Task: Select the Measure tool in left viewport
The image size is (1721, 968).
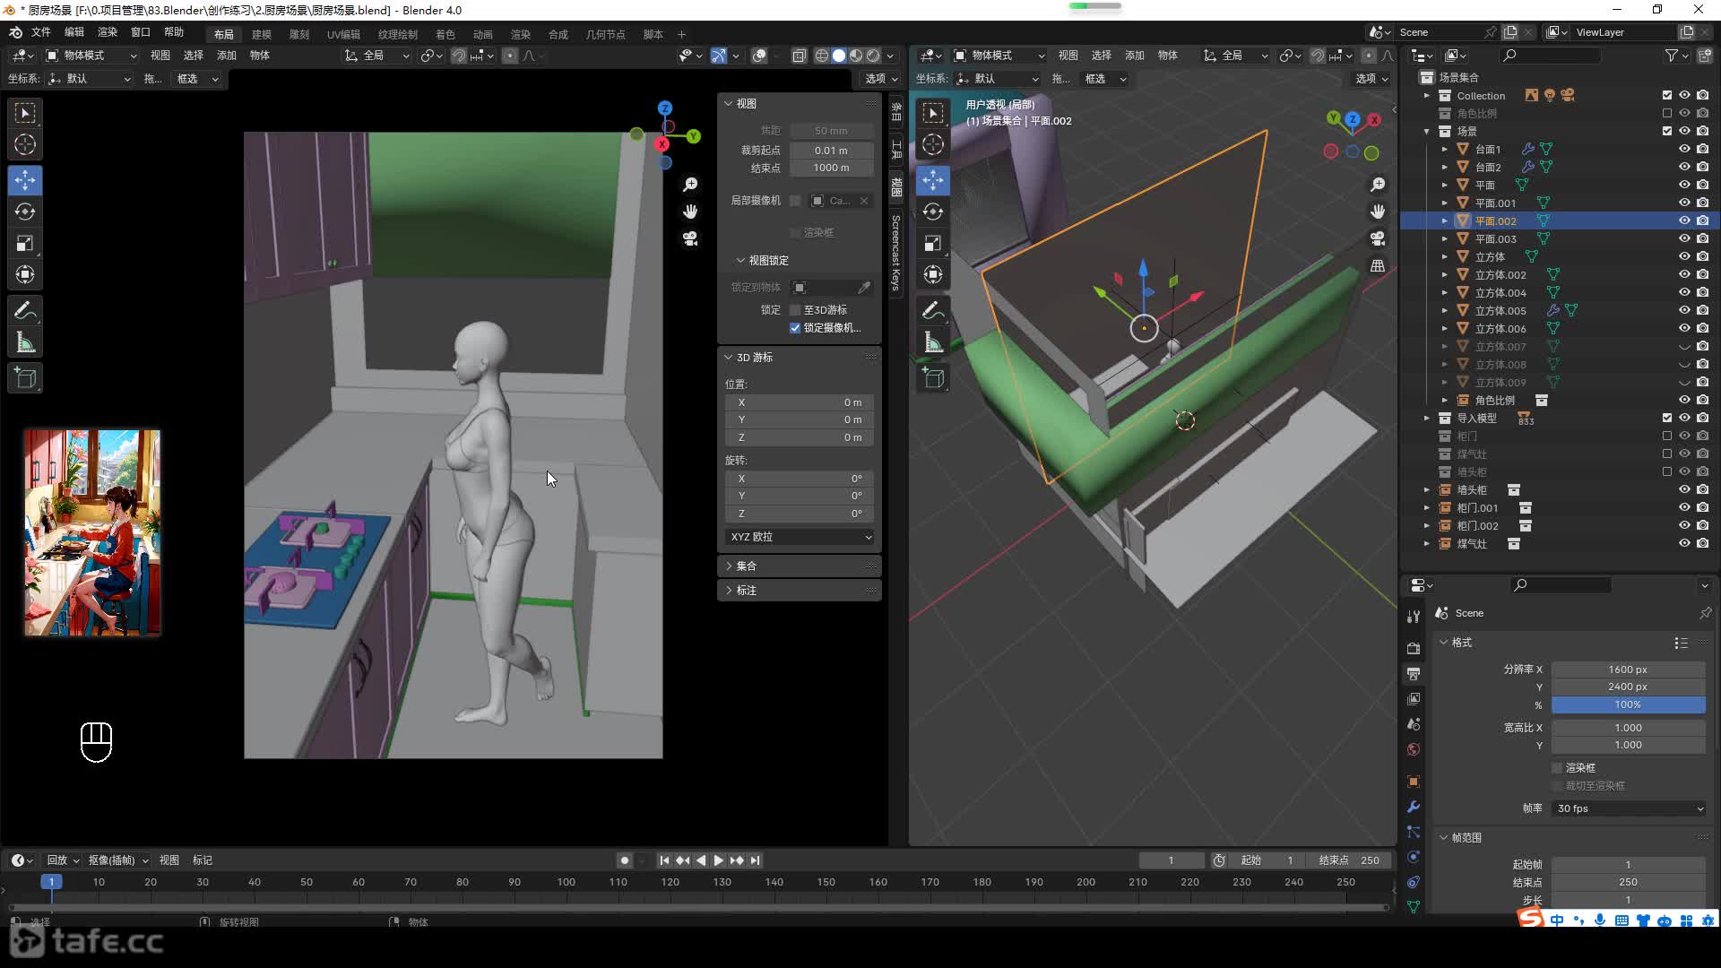Action: [25, 342]
